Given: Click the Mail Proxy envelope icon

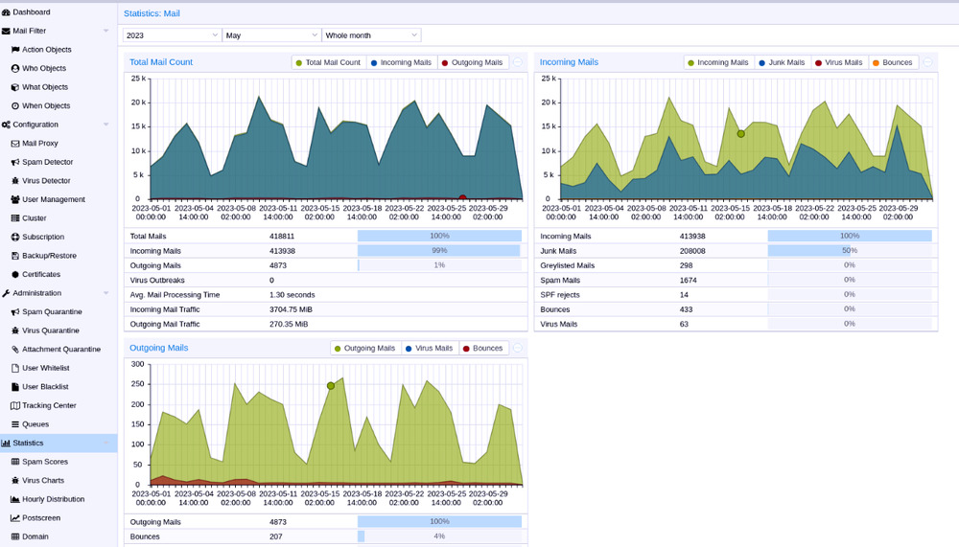Looking at the screenshot, I should pos(15,144).
